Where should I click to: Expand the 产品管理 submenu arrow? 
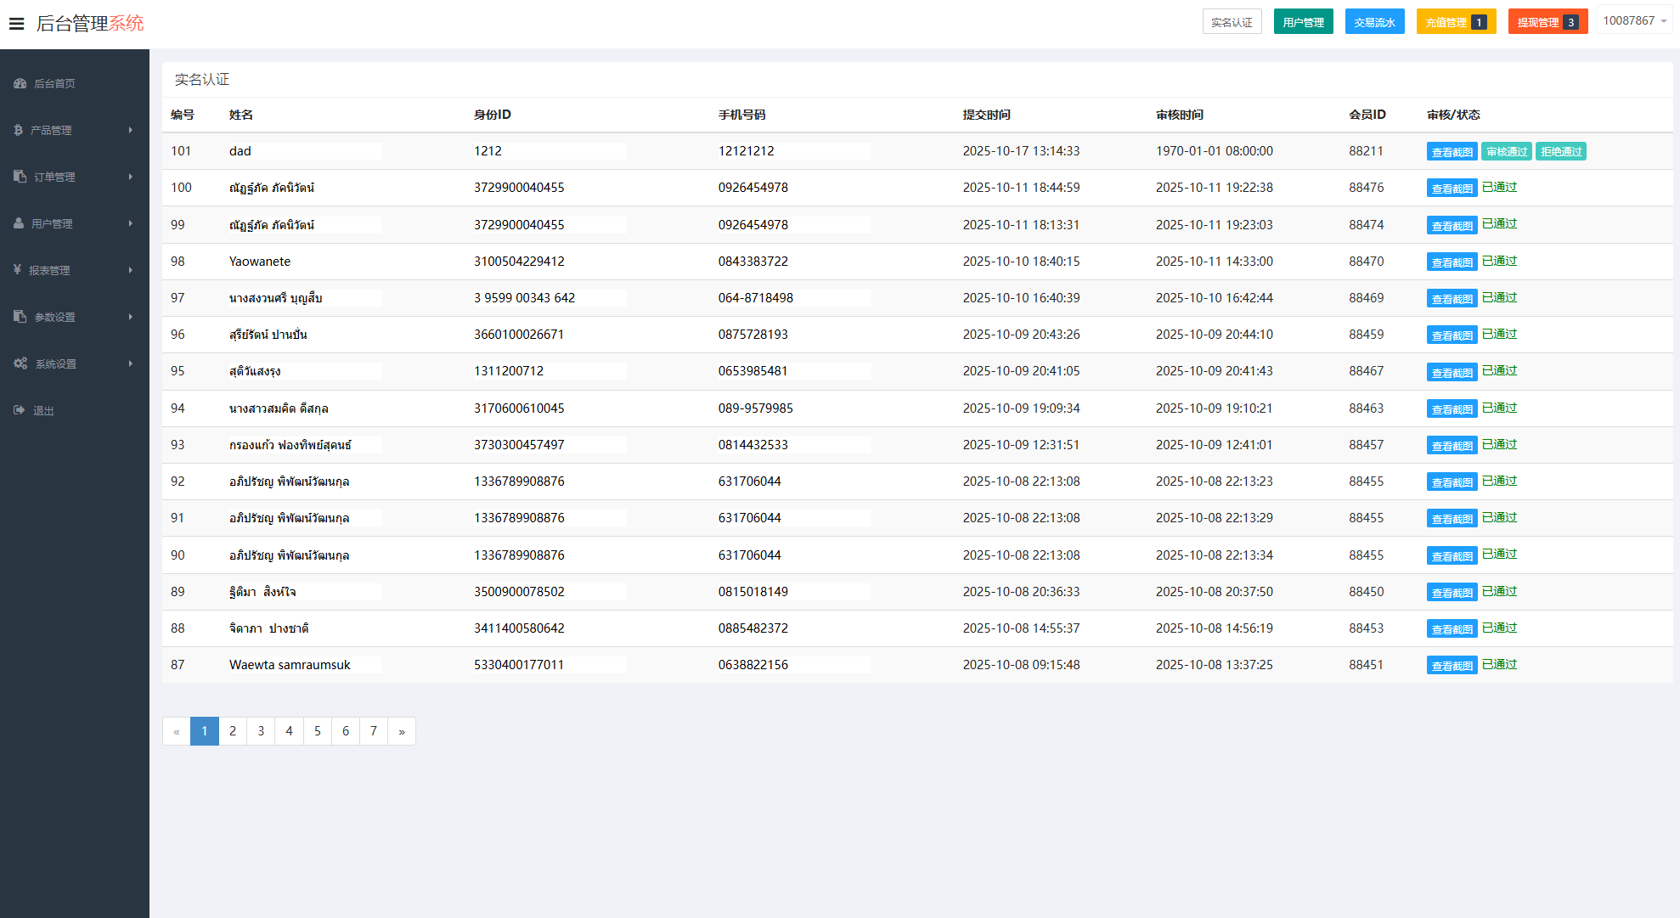130,130
